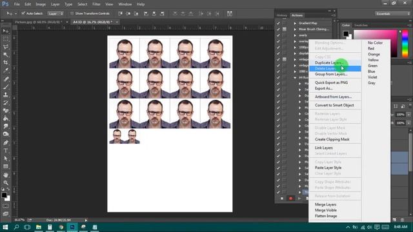
Task: Choose Delete Layers from context menu
Action: [335, 68]
